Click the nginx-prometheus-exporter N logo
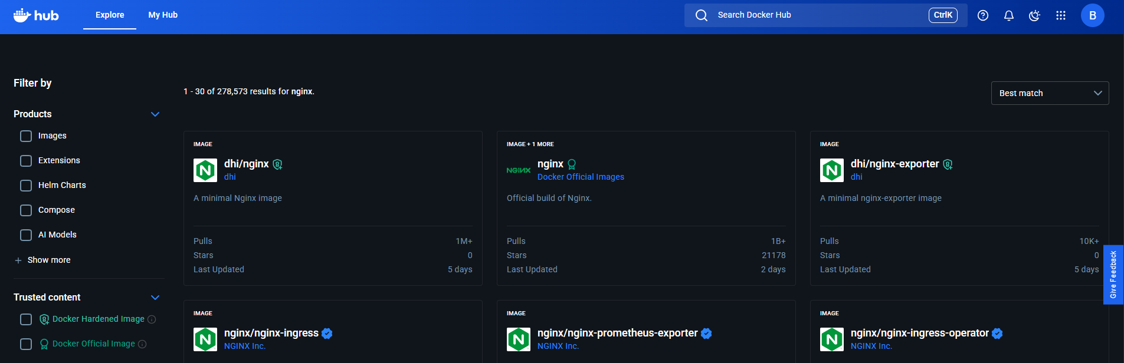Image resolution: width=1124 pixels, height=363 pixels. click(x=519, y=339)
